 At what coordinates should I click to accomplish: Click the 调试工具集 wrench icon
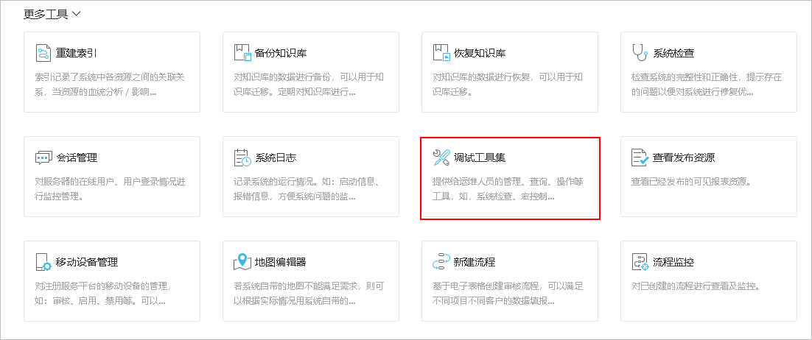441,157
